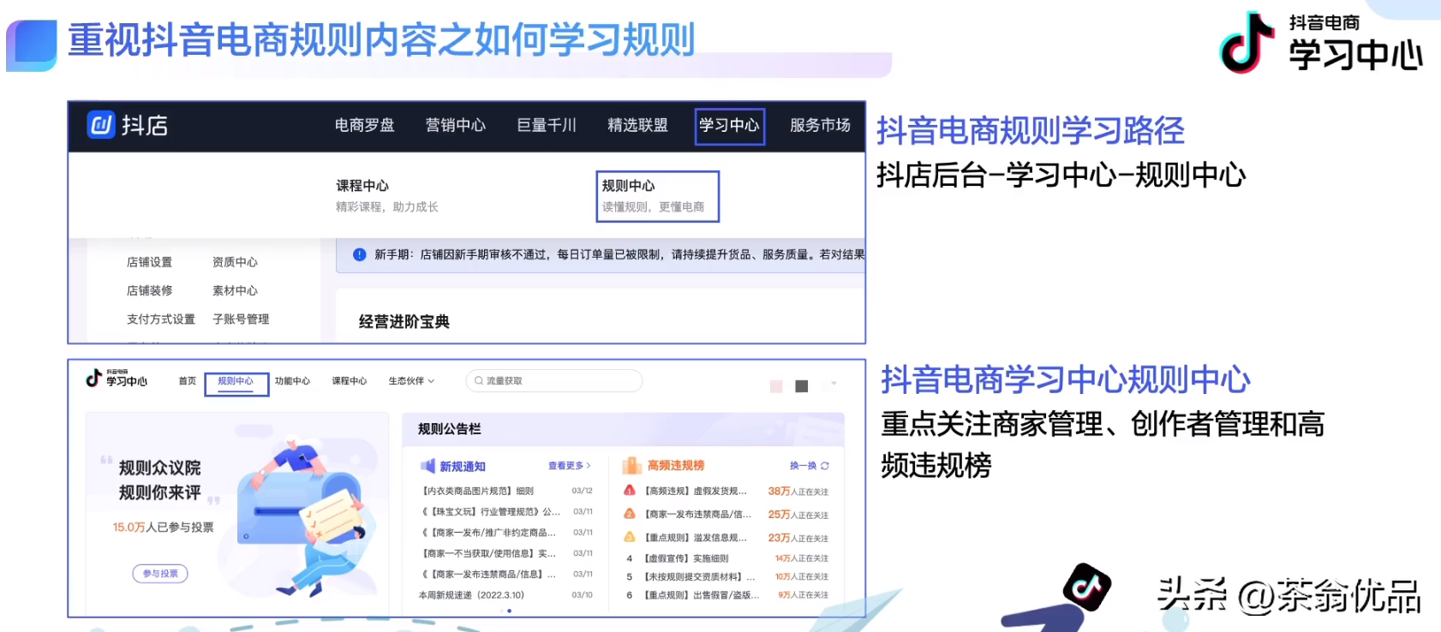Image resolution: width=1441 pixels, height=632 pixels.
Task: Click the 抖店 logo icon
Action: click(101, 125)
